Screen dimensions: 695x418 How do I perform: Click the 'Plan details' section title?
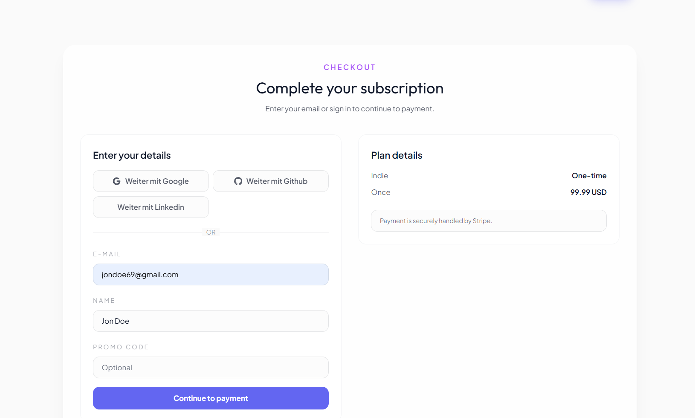coord(396,155)
